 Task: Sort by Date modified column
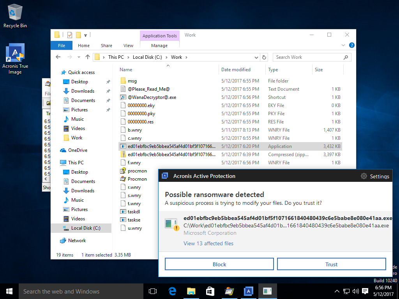click(x=236, y=69)
